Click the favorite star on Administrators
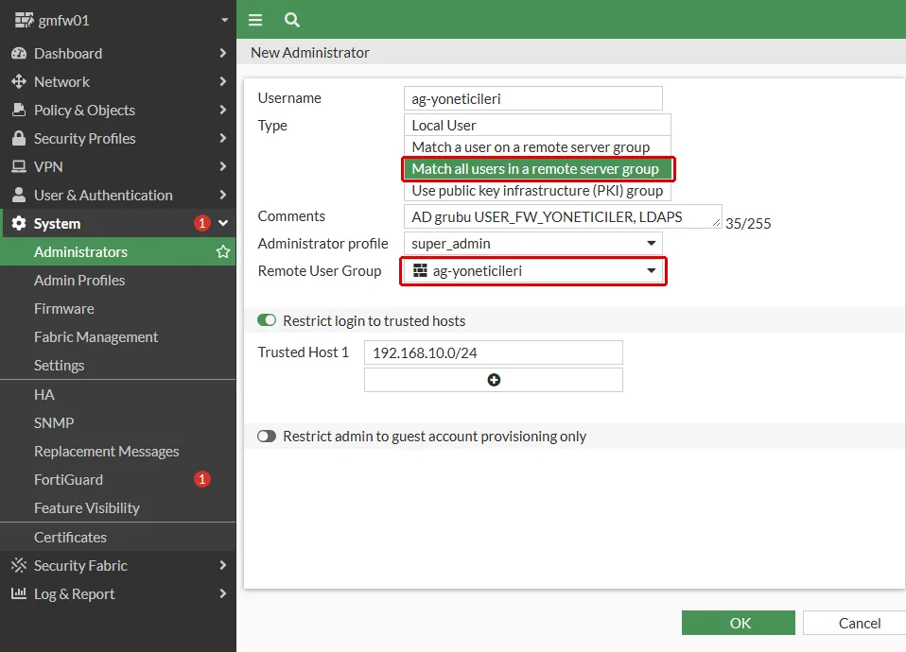 tap(223, 251)
